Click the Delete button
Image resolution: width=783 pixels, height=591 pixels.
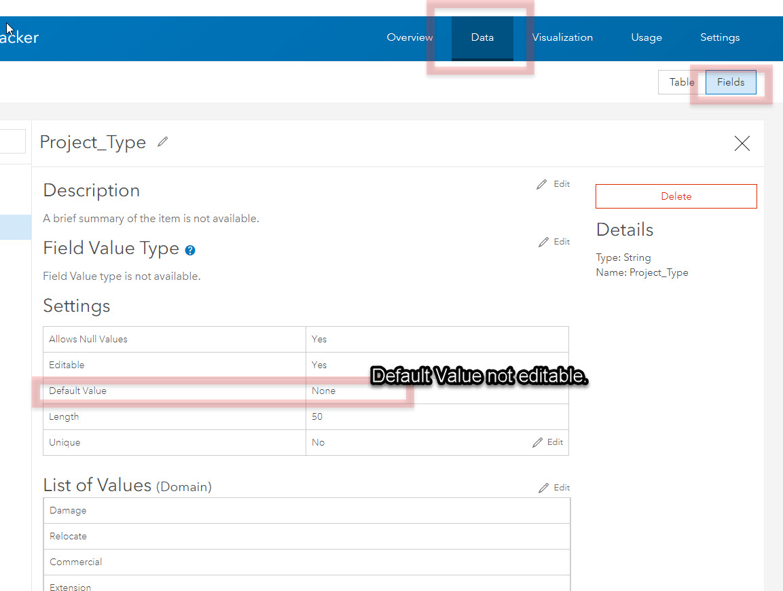tap(676, 196)
